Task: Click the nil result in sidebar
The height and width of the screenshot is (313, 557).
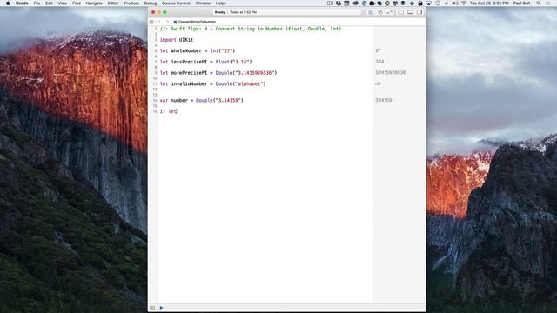Action: tap(378, 83)
